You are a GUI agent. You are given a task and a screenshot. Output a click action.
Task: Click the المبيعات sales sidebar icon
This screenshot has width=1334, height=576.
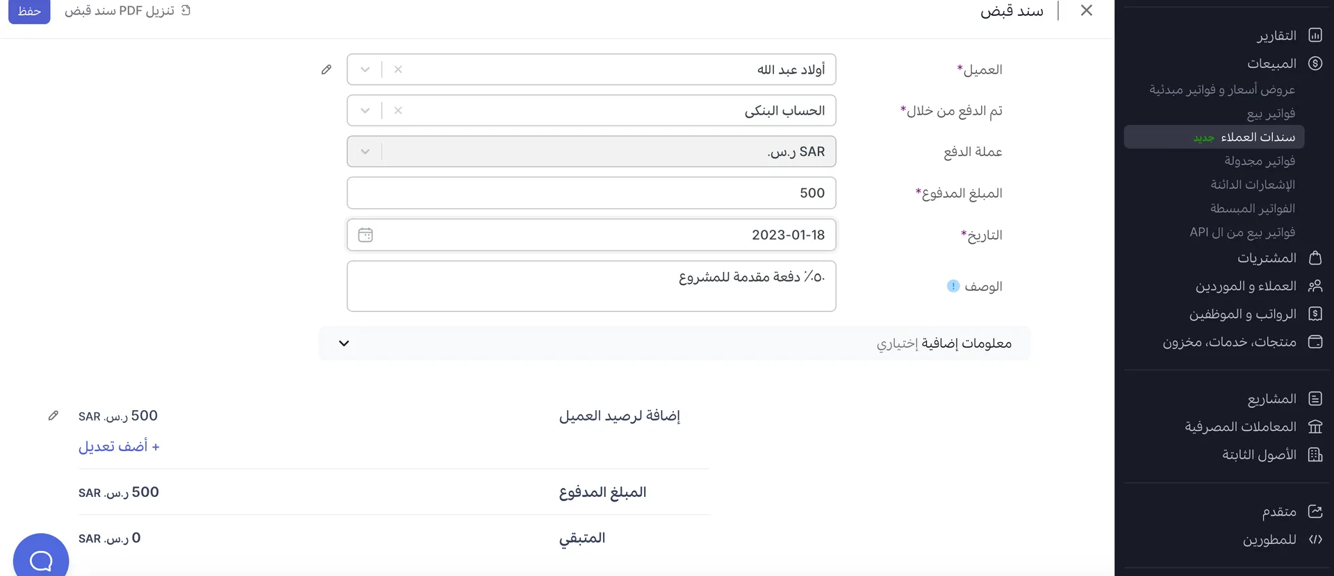[1315, 63]
